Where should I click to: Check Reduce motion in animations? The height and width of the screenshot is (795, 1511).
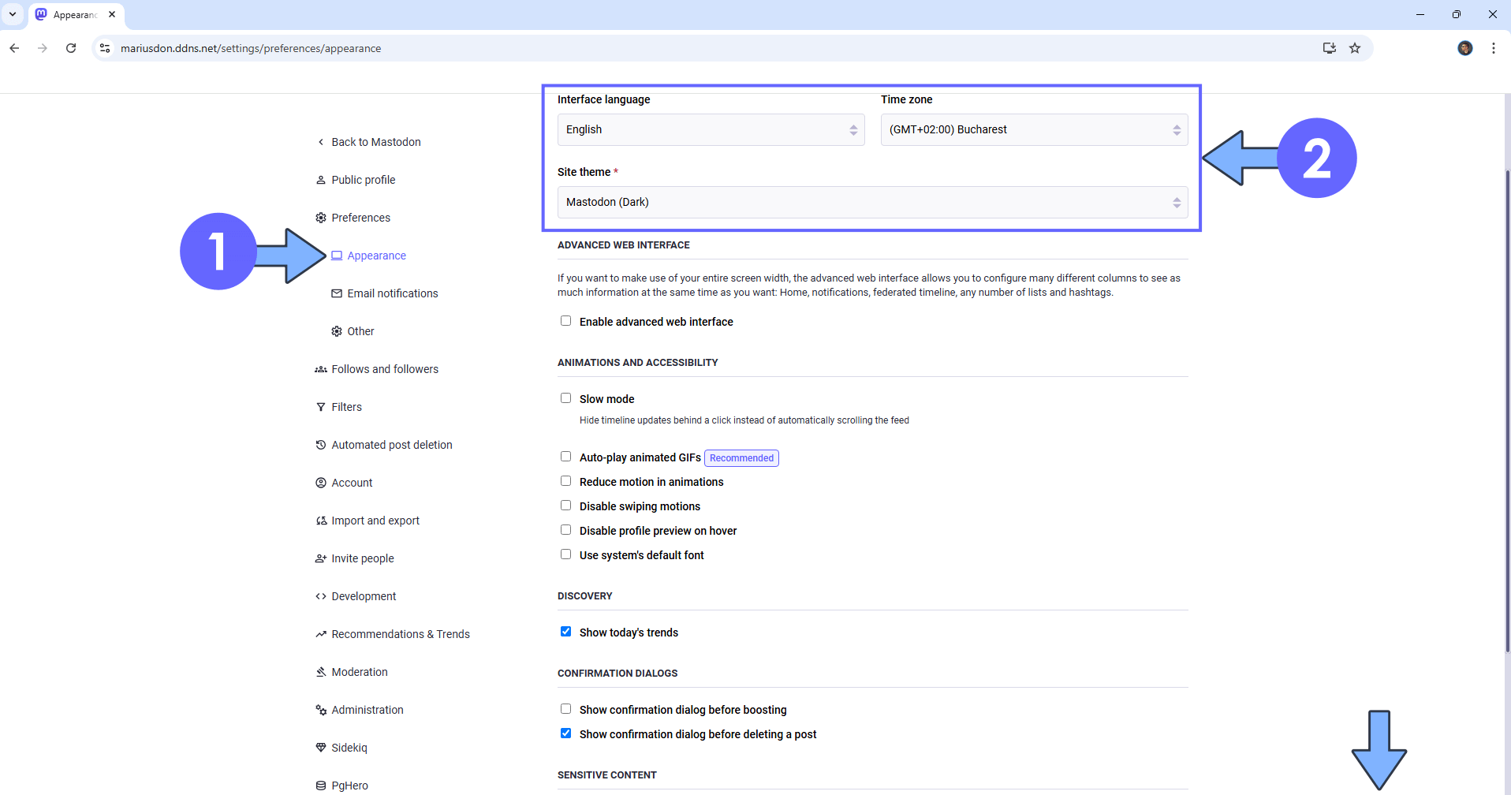[565, 481]
